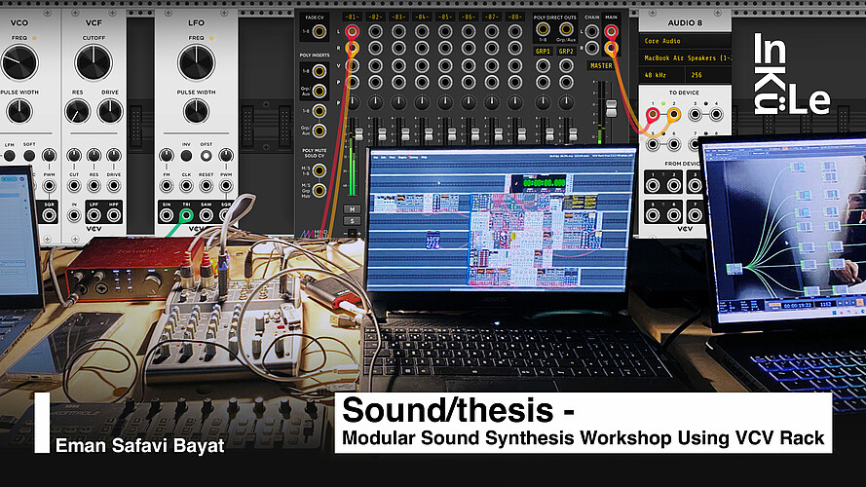Click the mixer MAIN R output with orange cable
The width and height of the screenshot is (866, 487).
(x=611, y=49)
